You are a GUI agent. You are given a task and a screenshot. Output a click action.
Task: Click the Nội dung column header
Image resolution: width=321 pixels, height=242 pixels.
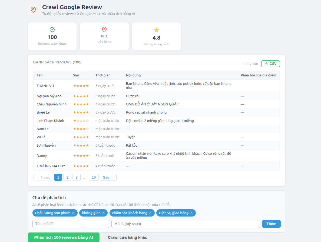(133, 75)
